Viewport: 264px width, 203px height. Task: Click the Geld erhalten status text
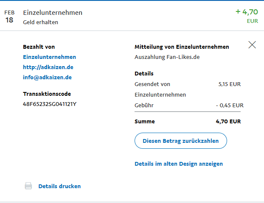40,22
